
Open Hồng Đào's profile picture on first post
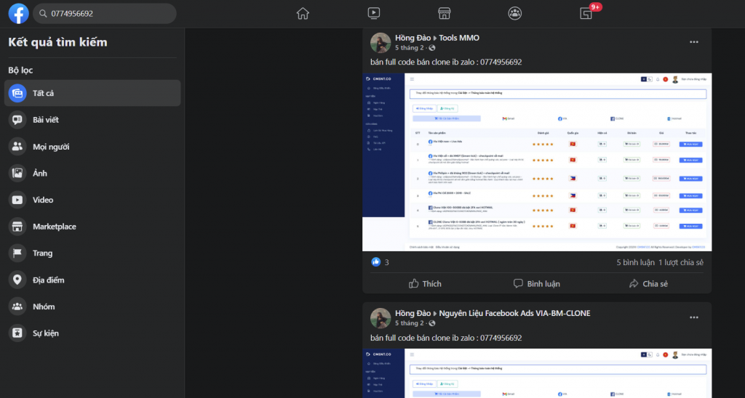point(381,43)
